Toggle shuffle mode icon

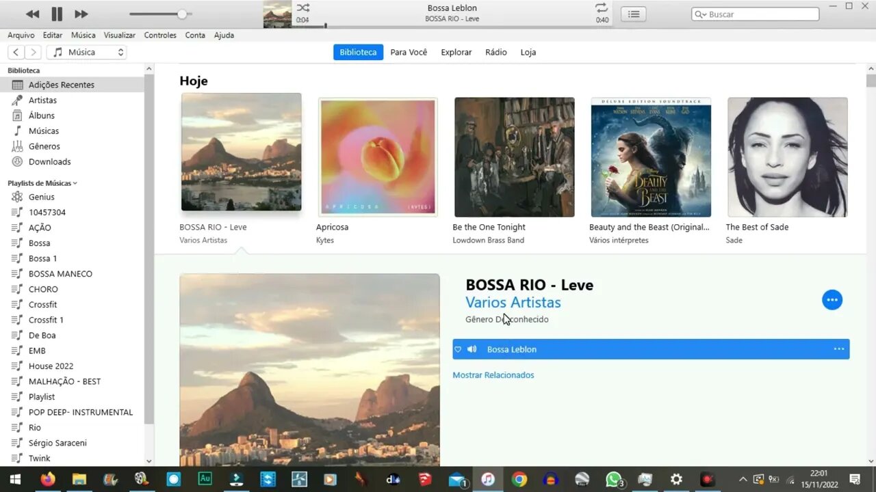pyautogui.click(x=303, y=8)
